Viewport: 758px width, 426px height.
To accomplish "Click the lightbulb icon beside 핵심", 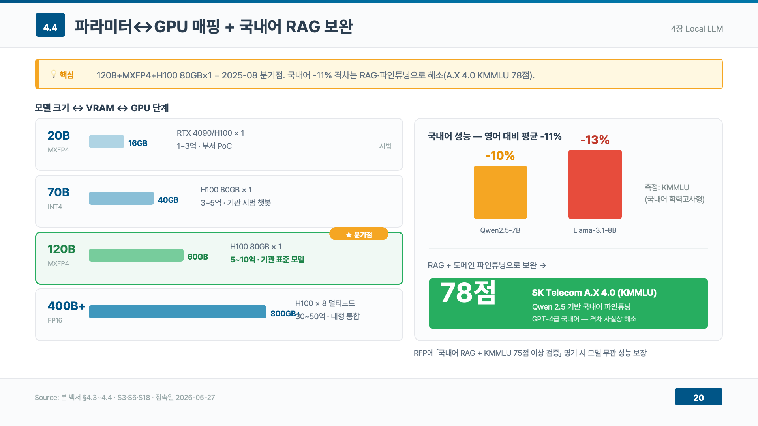I will [54, 74].
